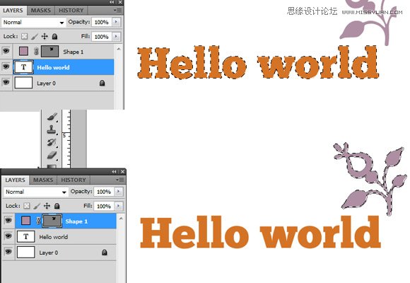Collapse upper panel with double-arrow icon
This screenshot has height=283, width=410.
pyautogui.click(x=112, y=2)
